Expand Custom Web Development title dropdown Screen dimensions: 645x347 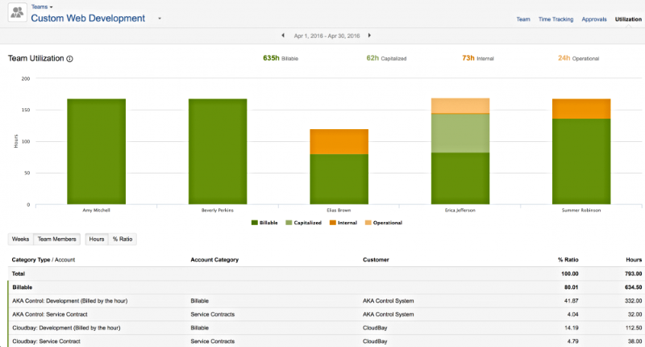point(160,19)
